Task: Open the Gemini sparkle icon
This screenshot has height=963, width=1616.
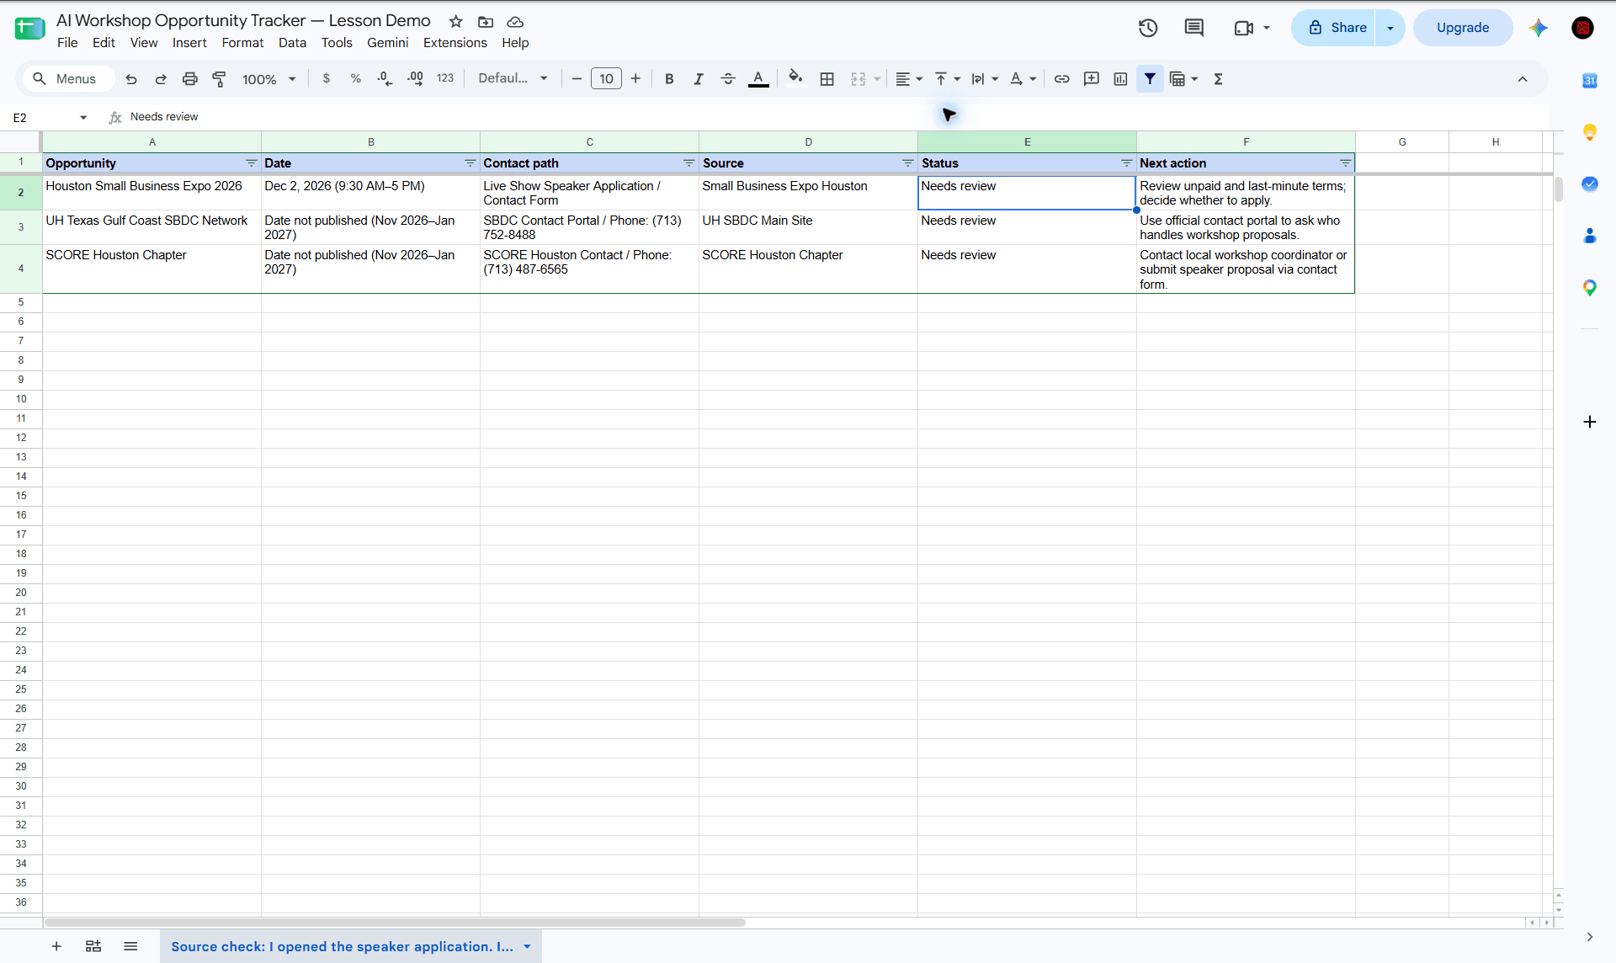Action: (x=1539, y=28)
